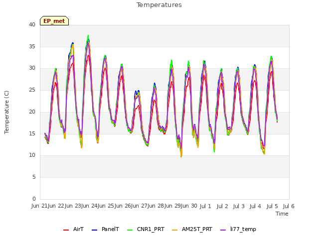Toggle the CNR1_PRT legend entry
The height and width of the screenshot is (239, 319).
pos(146,230)
